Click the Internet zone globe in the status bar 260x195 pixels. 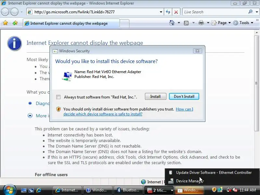tap(143, 182)
